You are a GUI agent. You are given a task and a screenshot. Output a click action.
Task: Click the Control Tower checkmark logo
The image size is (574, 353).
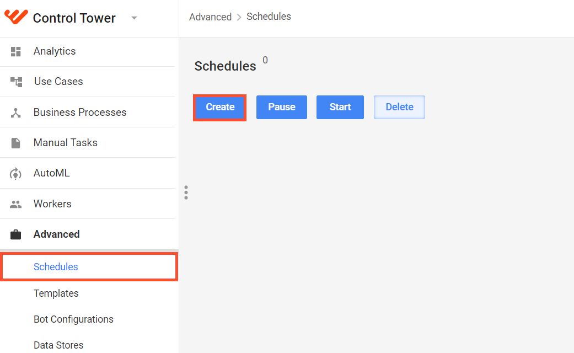click(16, 17)
